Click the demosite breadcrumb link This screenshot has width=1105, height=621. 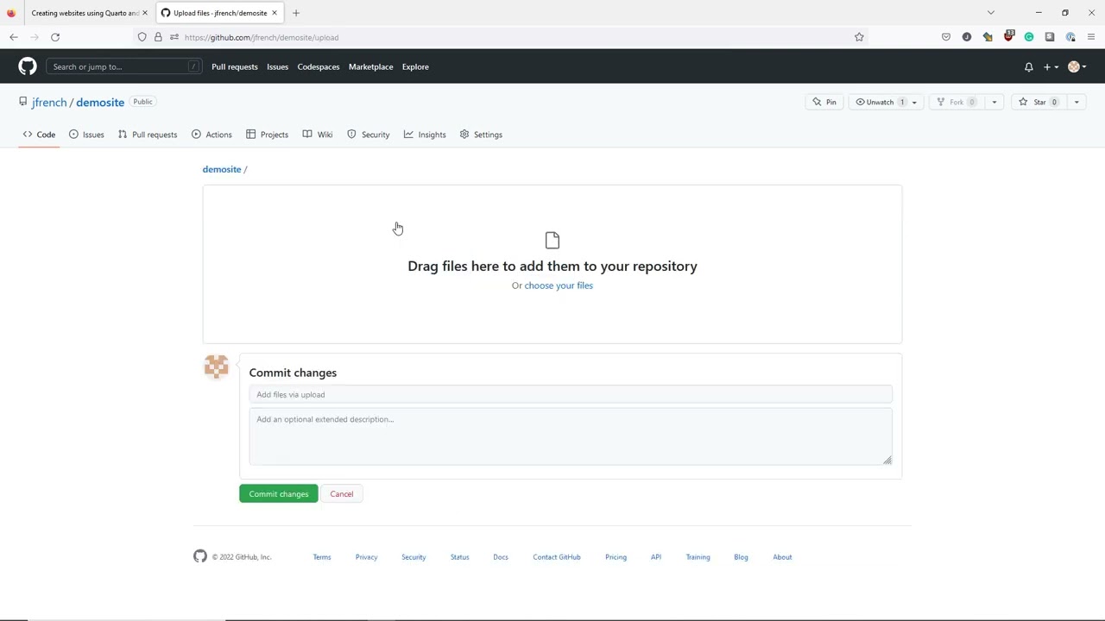(222, 169)
